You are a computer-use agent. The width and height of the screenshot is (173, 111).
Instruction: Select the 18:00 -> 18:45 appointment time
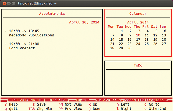24,31
